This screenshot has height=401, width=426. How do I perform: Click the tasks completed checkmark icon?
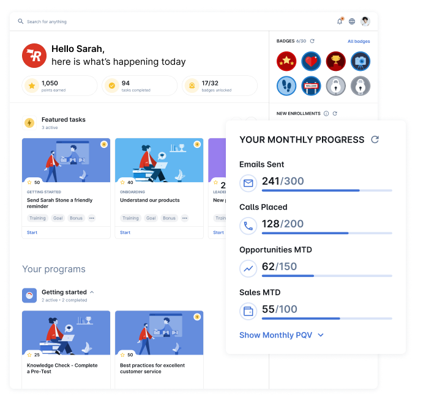tap(112, 86)
